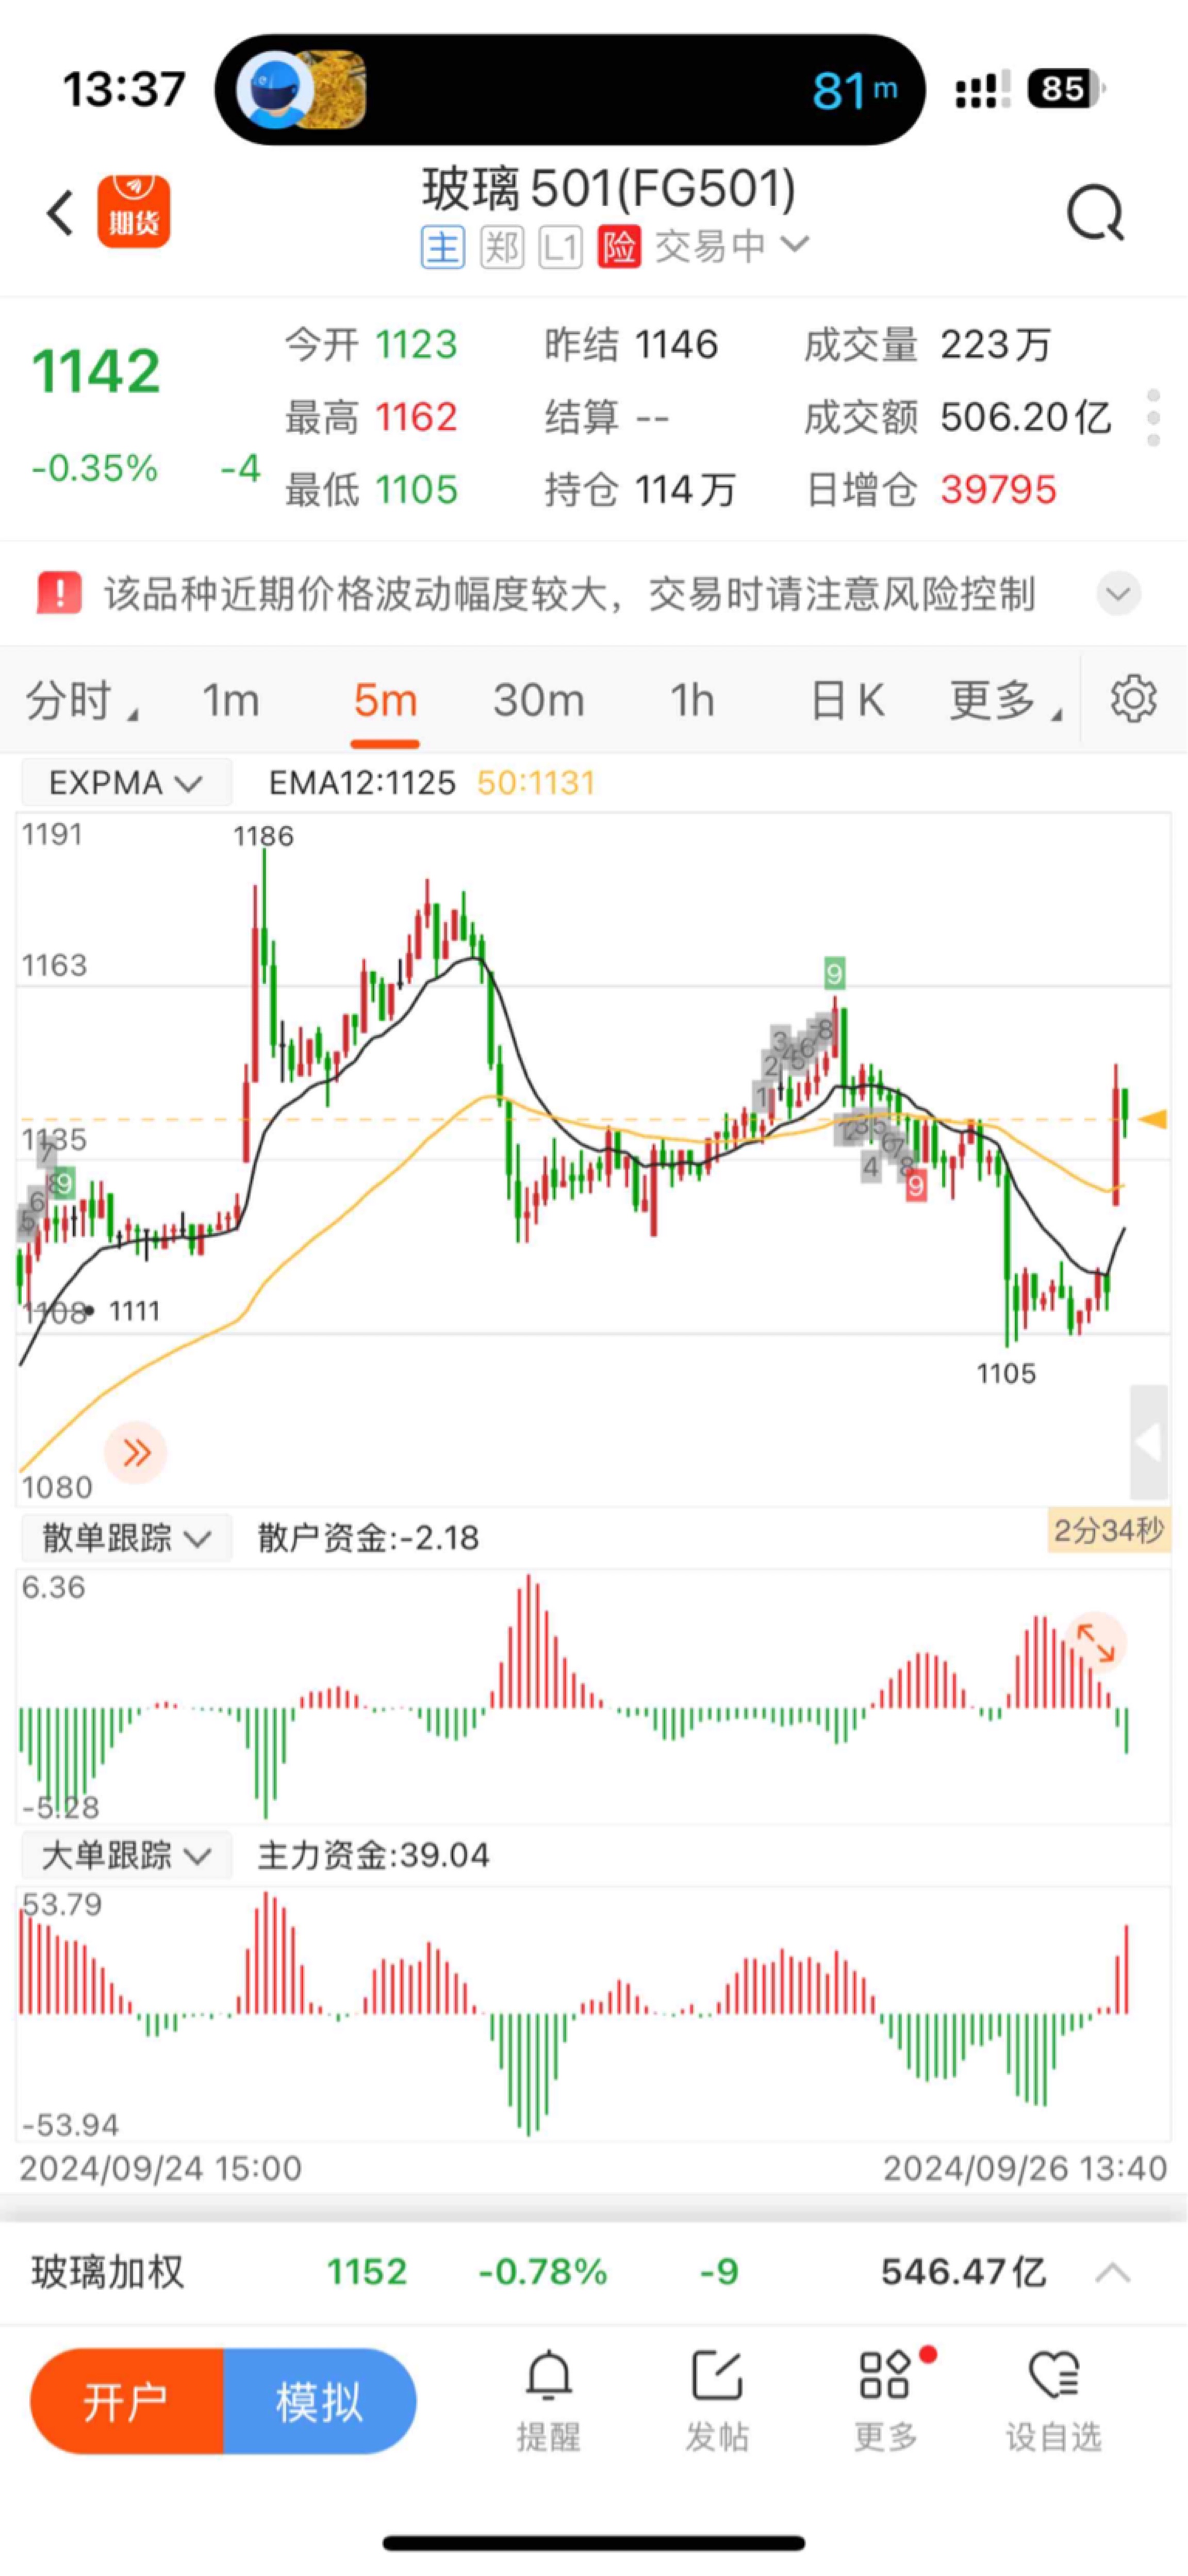Screen dimensions: 1188x2576
Task: Tap the orange futures app logo
Action: click(133, 211)
